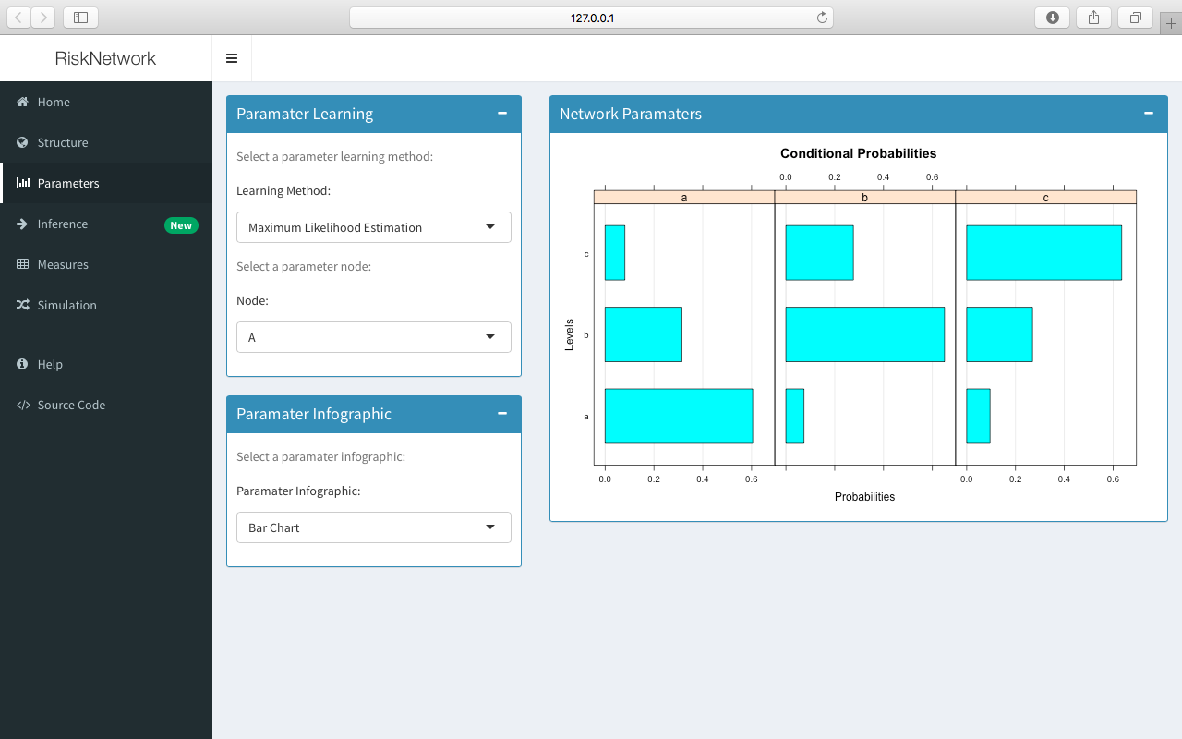
Task: Click the Parameters bar chart icon
Action: pos(23,183)
